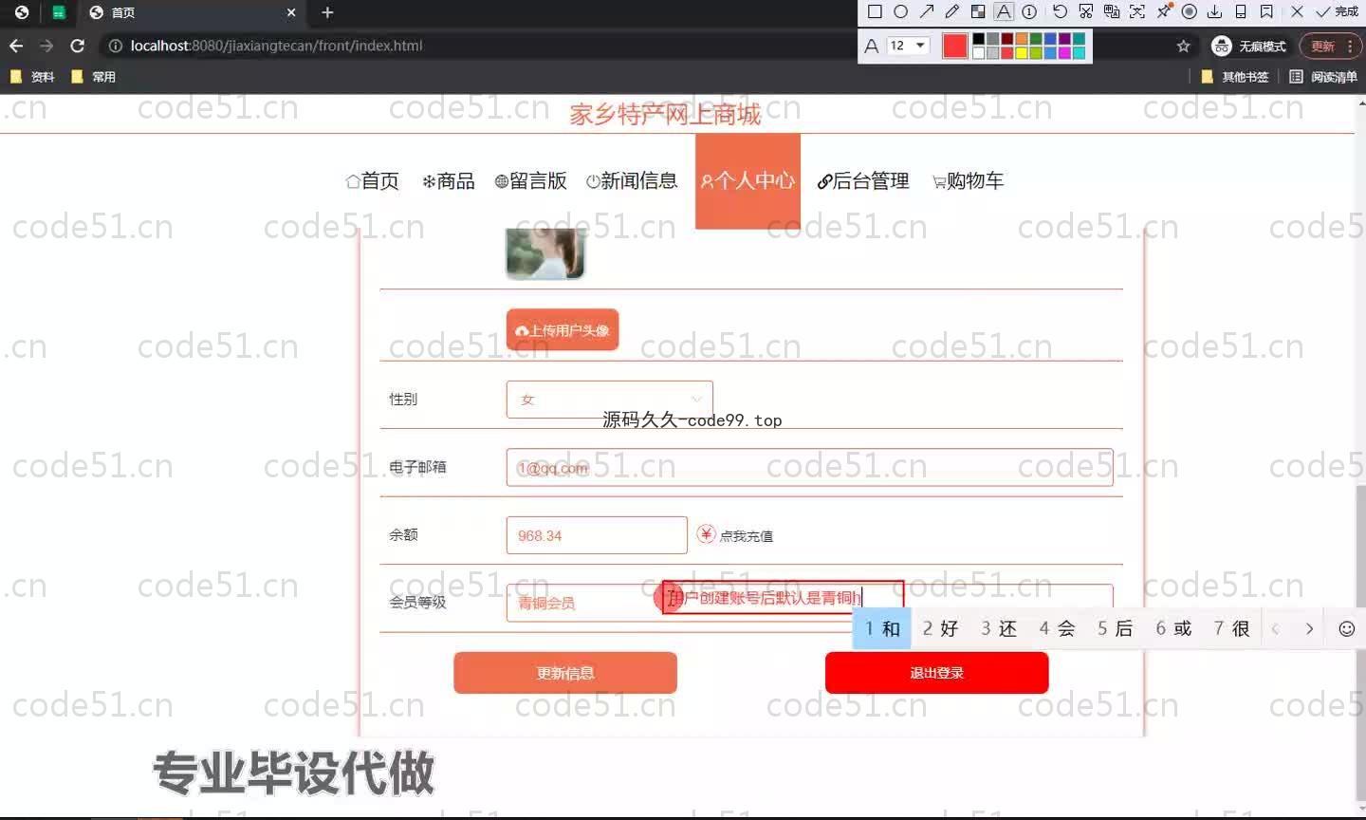
Task: Select the numbered step marker tool
Action: [x=1029, y=12]
